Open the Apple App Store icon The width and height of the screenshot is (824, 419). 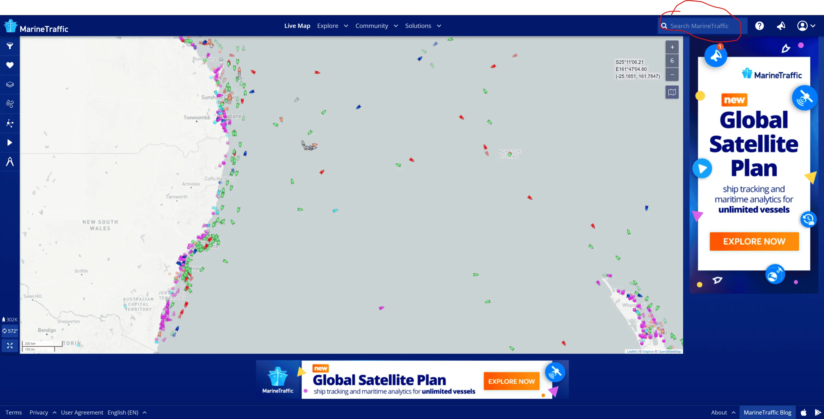click(803, 412)
